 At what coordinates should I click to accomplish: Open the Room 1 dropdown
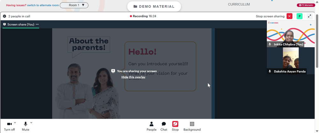[x=74, y=5]
